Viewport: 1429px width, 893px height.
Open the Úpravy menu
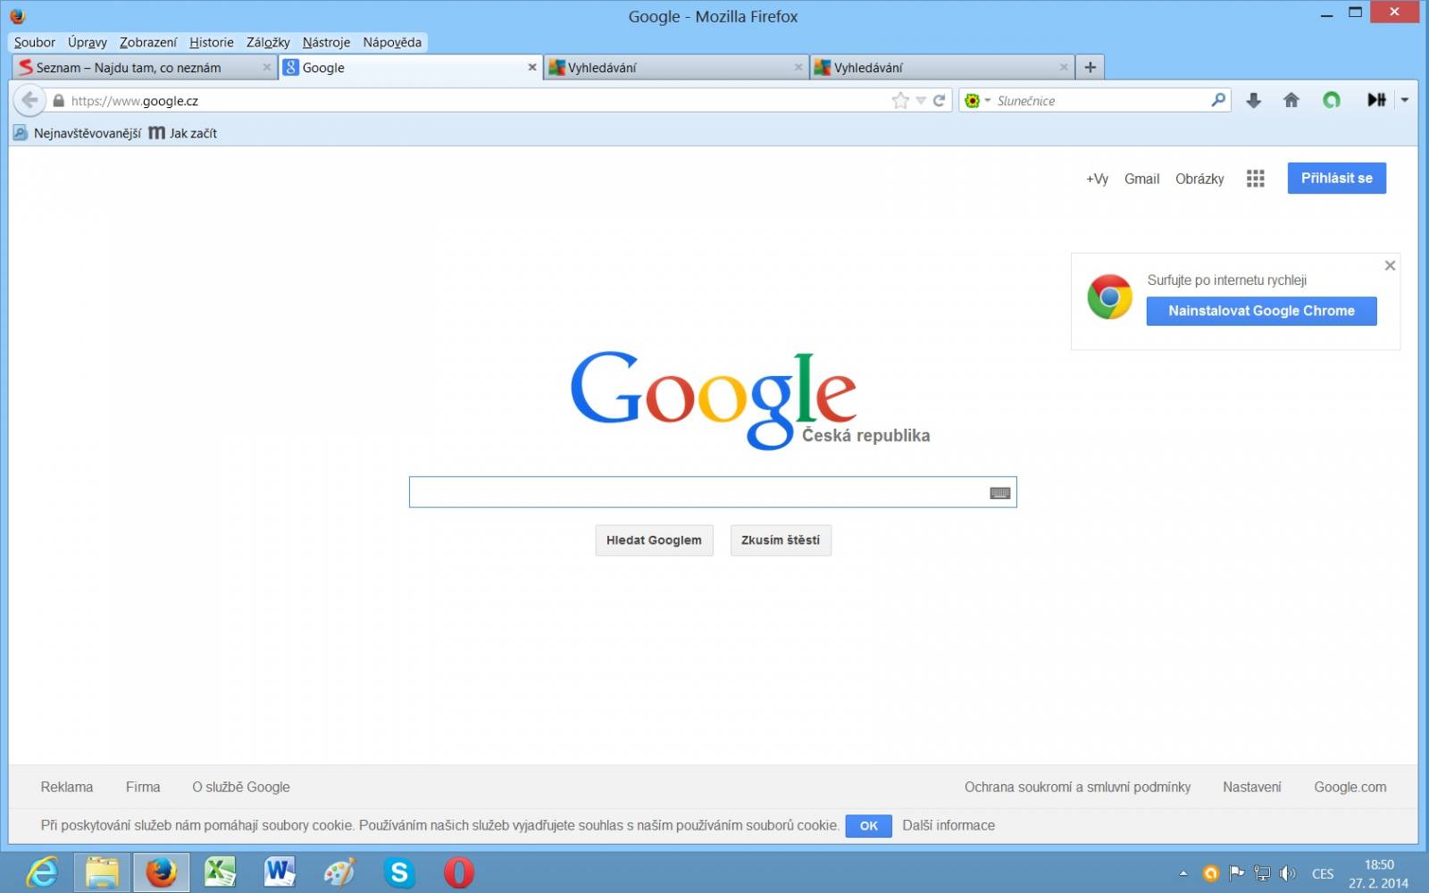point(88,42)
